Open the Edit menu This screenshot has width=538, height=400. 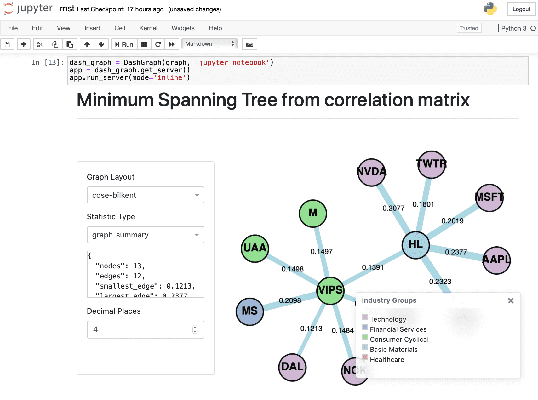coord(37,28)
